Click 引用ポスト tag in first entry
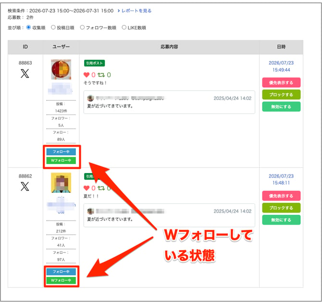 94,63
